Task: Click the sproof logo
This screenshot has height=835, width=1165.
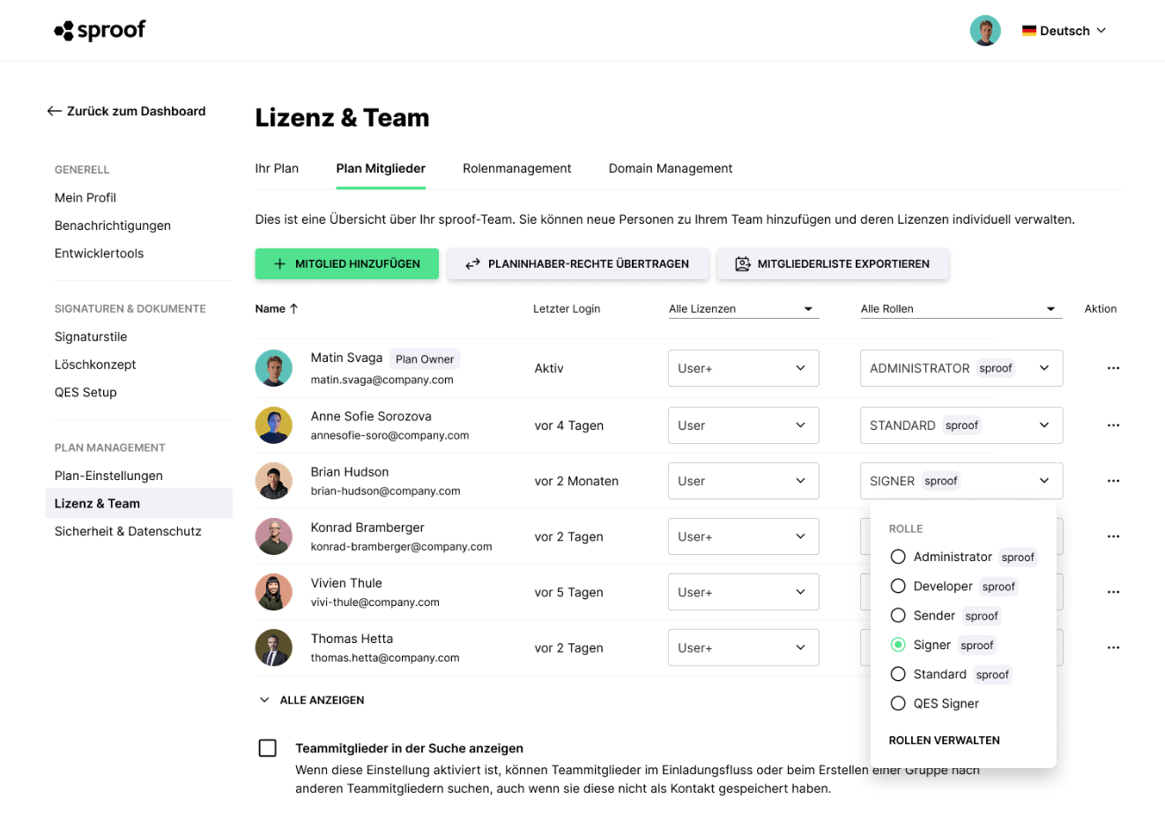Action: pyautogui.click(x=100, y=31)
